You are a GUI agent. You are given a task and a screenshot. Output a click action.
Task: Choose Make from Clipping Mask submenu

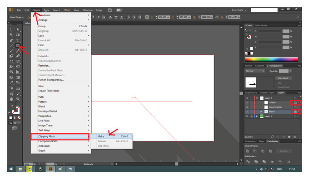coord(111,136)
